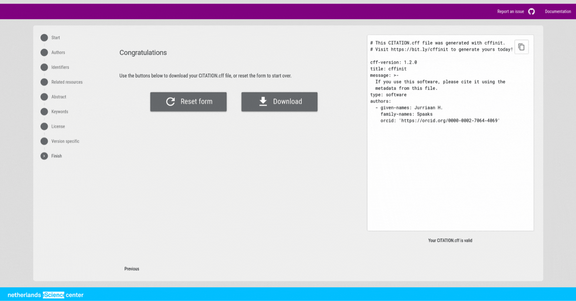Click the Finish step arrow icon
Screen dimensions: 576x301
coord(44,156)
